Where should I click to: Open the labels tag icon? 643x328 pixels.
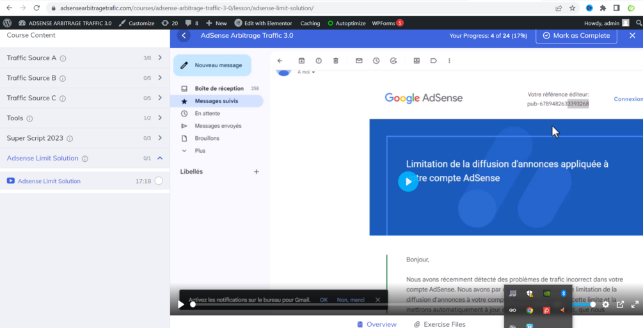(x=433, y=61)
